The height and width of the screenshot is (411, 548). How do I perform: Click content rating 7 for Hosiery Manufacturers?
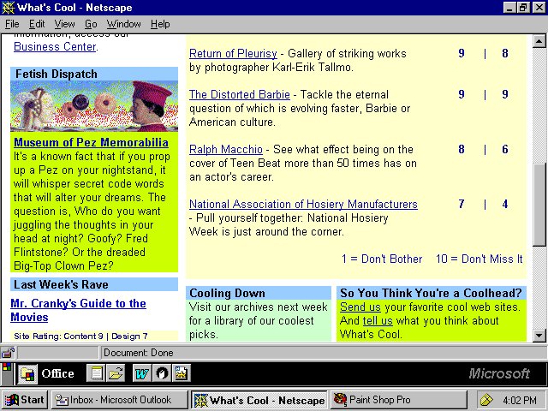pyautogui.click(x=462, y=204)
